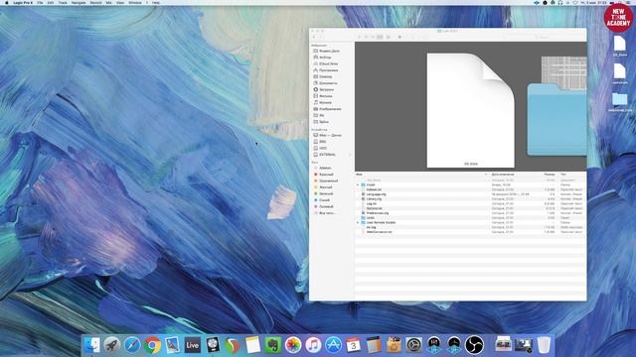Switch Finder to Cover Flow view button
Viewport: 636px width, 357px height.
[x=380, y=37]
